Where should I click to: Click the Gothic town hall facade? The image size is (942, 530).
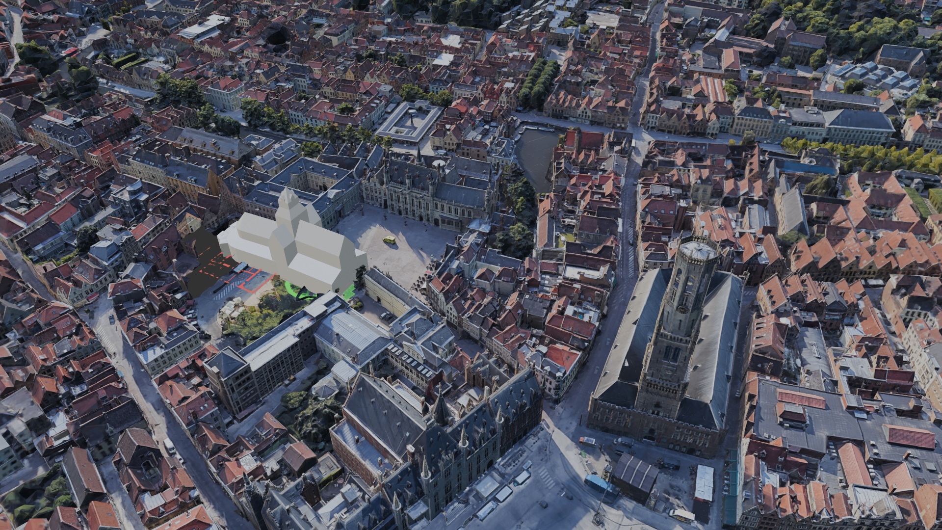[412, 201]
